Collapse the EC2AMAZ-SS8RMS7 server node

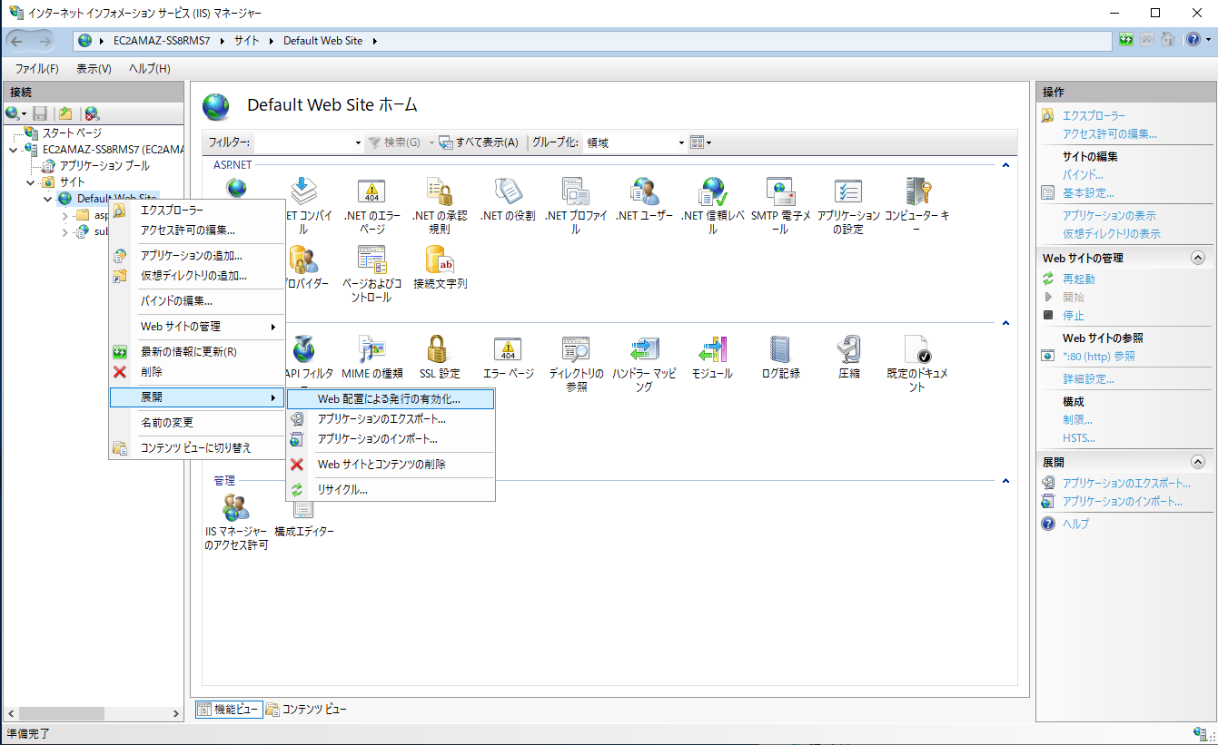pyautogui.click(x=13, y=149)
